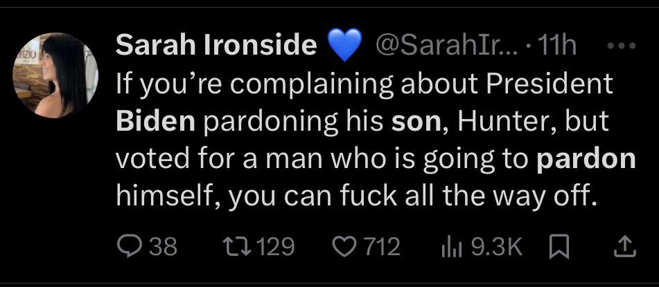Click the Sarah Ironside display name
The width and height of the screenshot is (659, 287).
(216, 46)
